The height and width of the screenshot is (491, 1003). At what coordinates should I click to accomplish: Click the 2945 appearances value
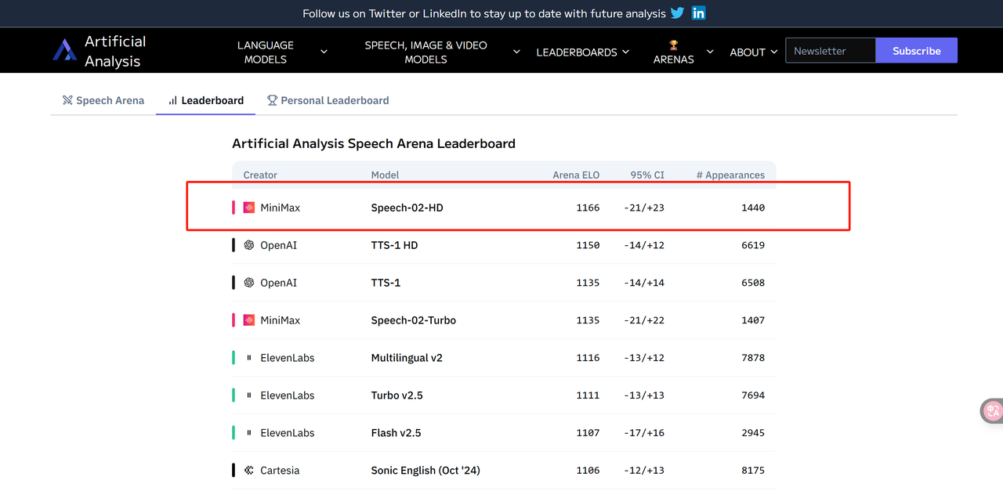753,433
